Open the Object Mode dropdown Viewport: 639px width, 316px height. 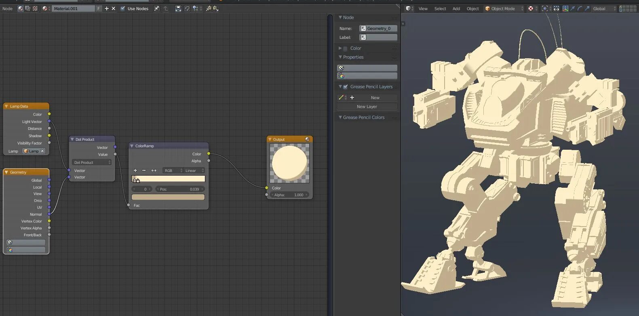(504, 8)
